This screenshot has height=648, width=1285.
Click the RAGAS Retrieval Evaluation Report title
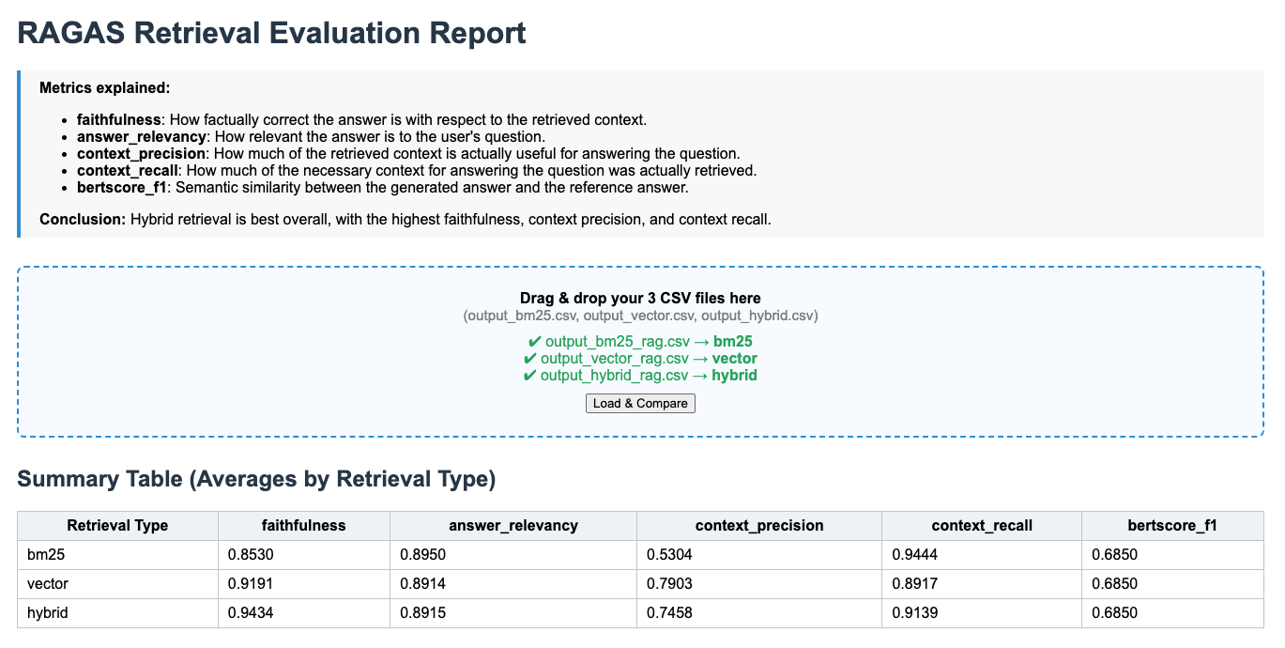point(272,33)
